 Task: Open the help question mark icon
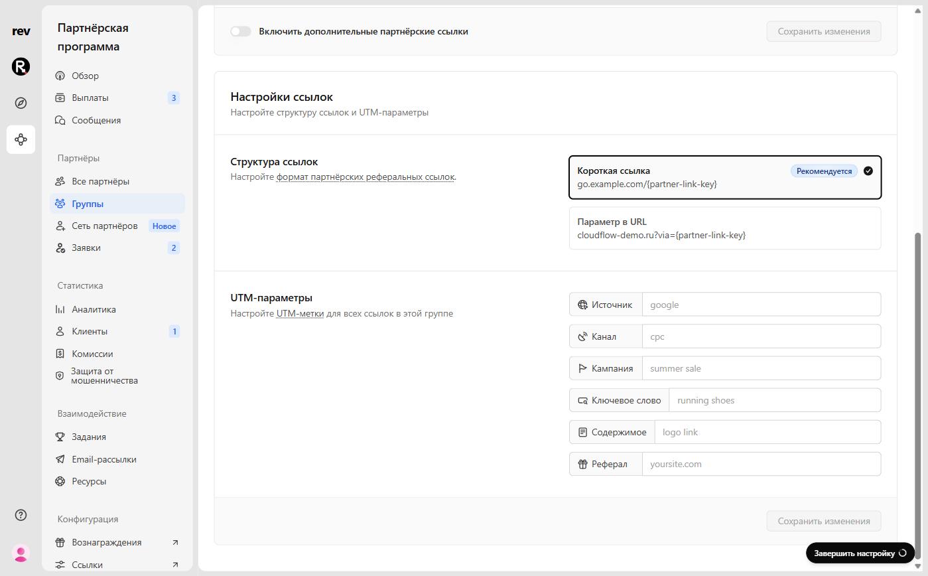pyautogui.click(x=21, y=515)
